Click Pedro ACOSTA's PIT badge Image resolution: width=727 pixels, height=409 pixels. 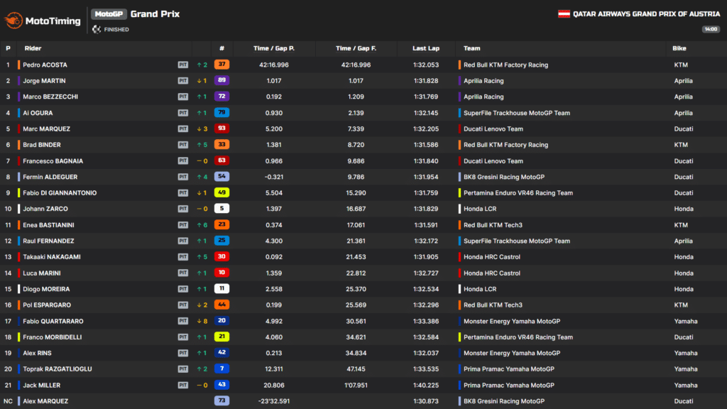183,65
